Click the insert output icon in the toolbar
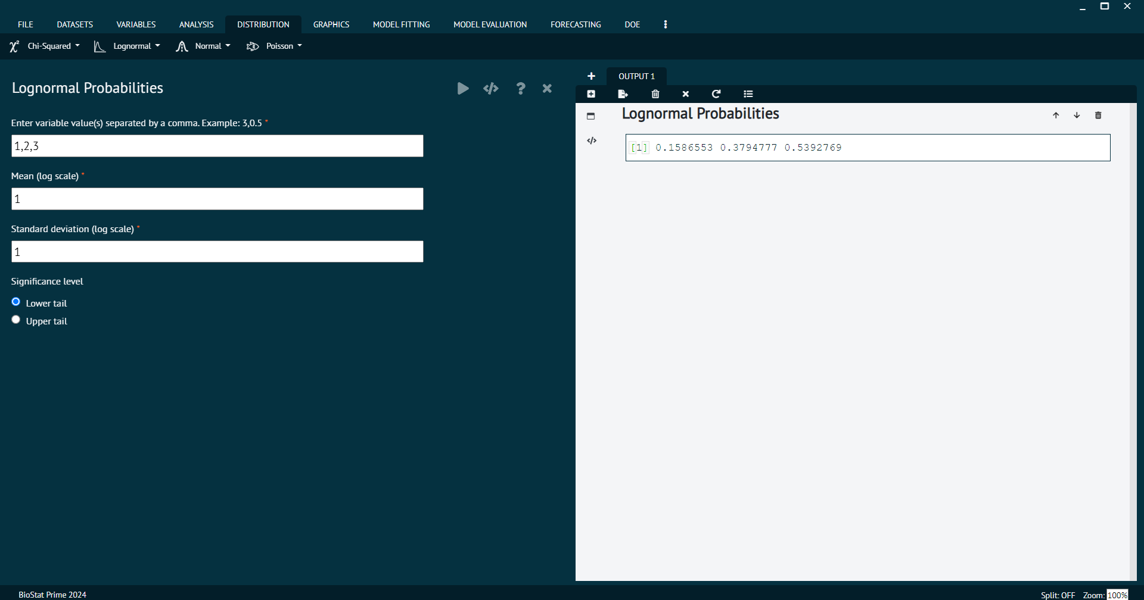 (591, 94)
